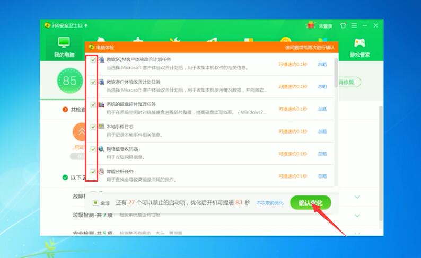Click 可提速约0.1秒 in 效能分析任务 row
The image size is (421, 258).
(293, 176)
